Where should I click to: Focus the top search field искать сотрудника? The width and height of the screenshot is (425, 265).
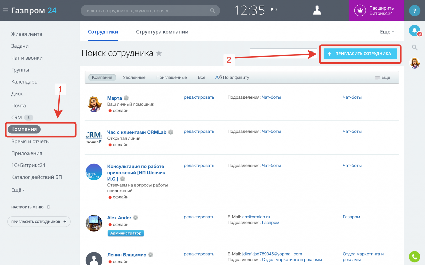tap(150, 11)
